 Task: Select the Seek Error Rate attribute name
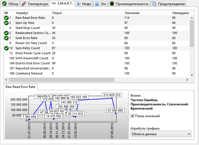point(26,38)
